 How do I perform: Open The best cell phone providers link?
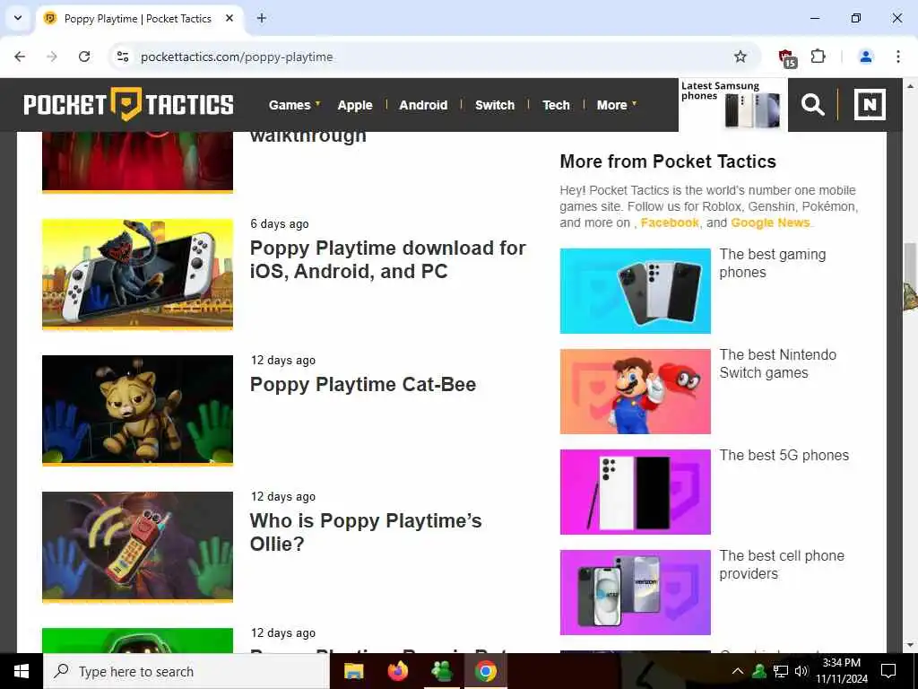(782, 564)
